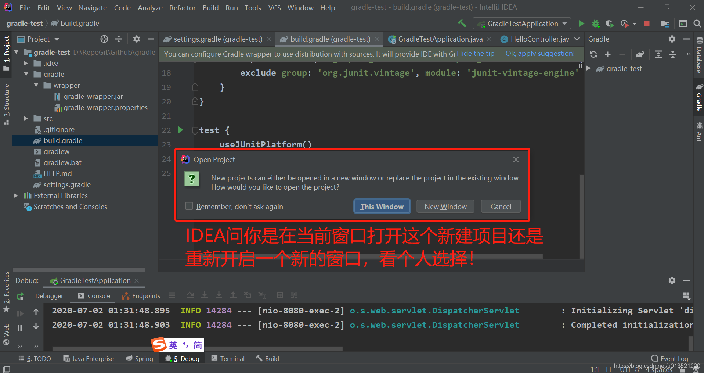Locate the opened file with the Project crosshair icon
Image resolution: width=704 pixels, height=373 pixels.
pyautogui.click(x=104, y=39)
